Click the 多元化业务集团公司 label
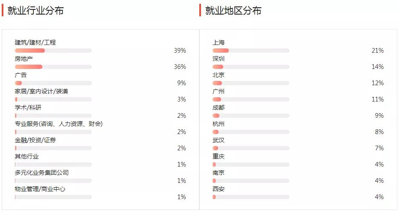Image resolution: width=399 pixels, height=212 pixels. [x=41, y=173]
